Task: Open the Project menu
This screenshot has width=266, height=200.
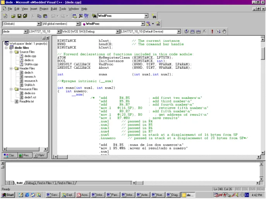Action: 44,9
